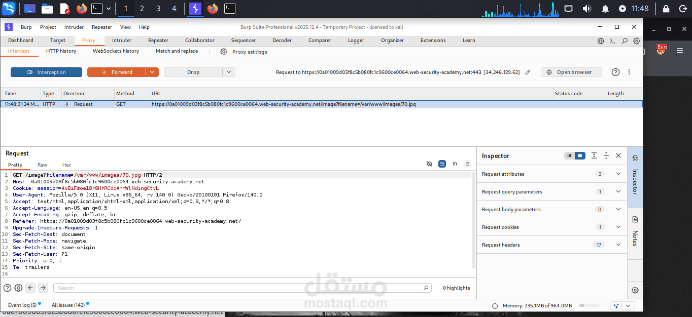Image resolution: width=692 pixels, height=317 pixels.
Task: Switch Inspector to left-docked layout
Action: pos(570,156)
